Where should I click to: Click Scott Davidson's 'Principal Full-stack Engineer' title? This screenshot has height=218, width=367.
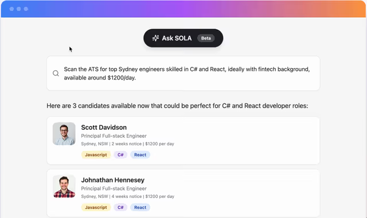(114, 136)
